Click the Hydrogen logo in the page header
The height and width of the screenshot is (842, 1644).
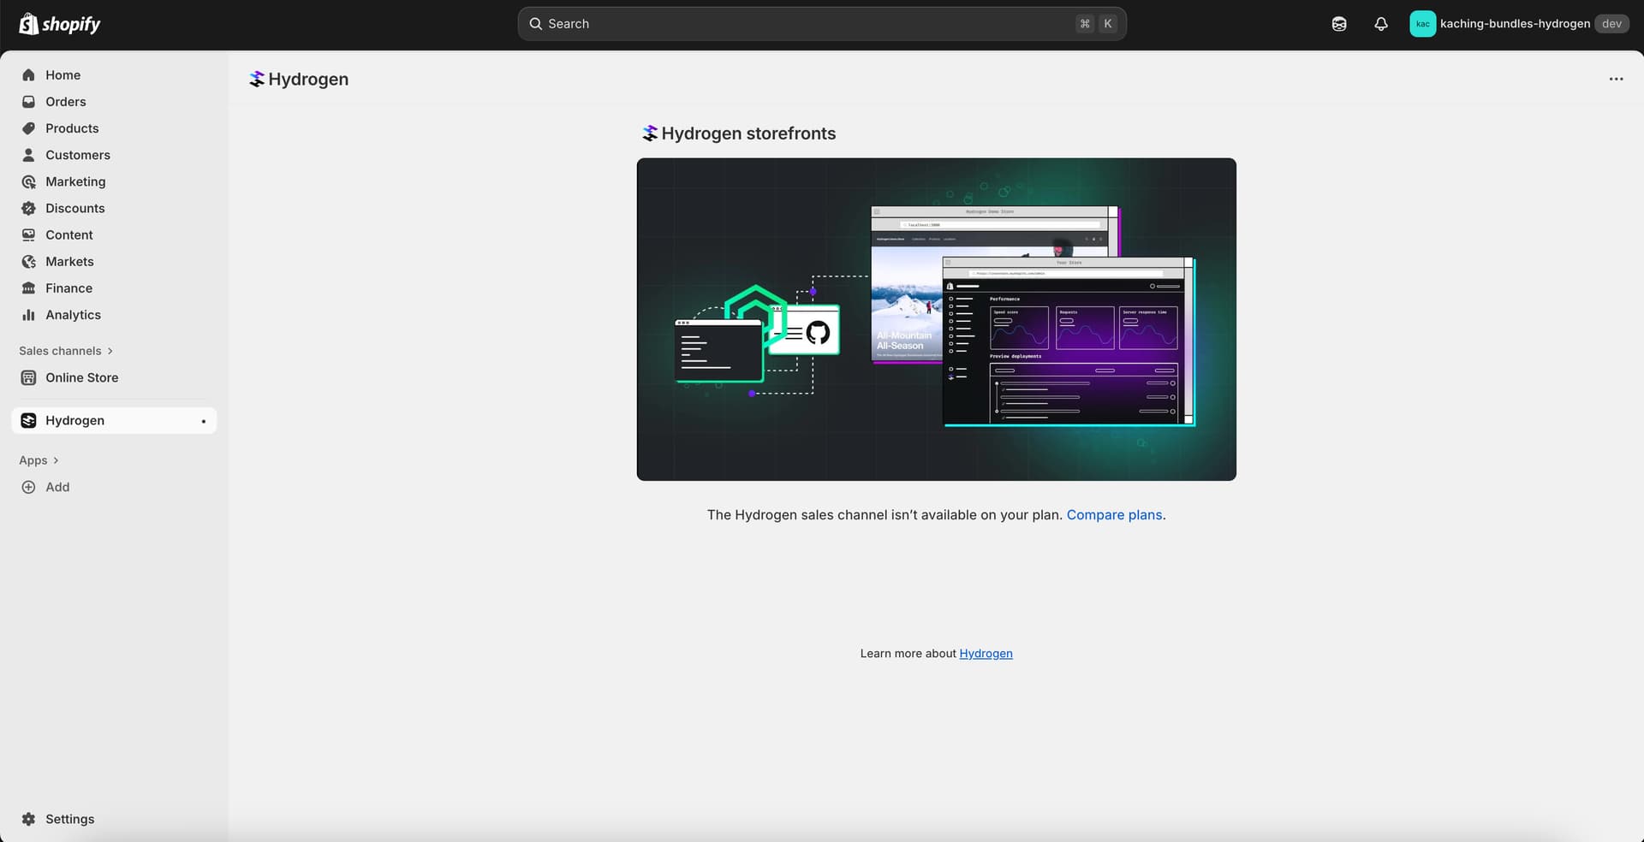tap(257, 79)
